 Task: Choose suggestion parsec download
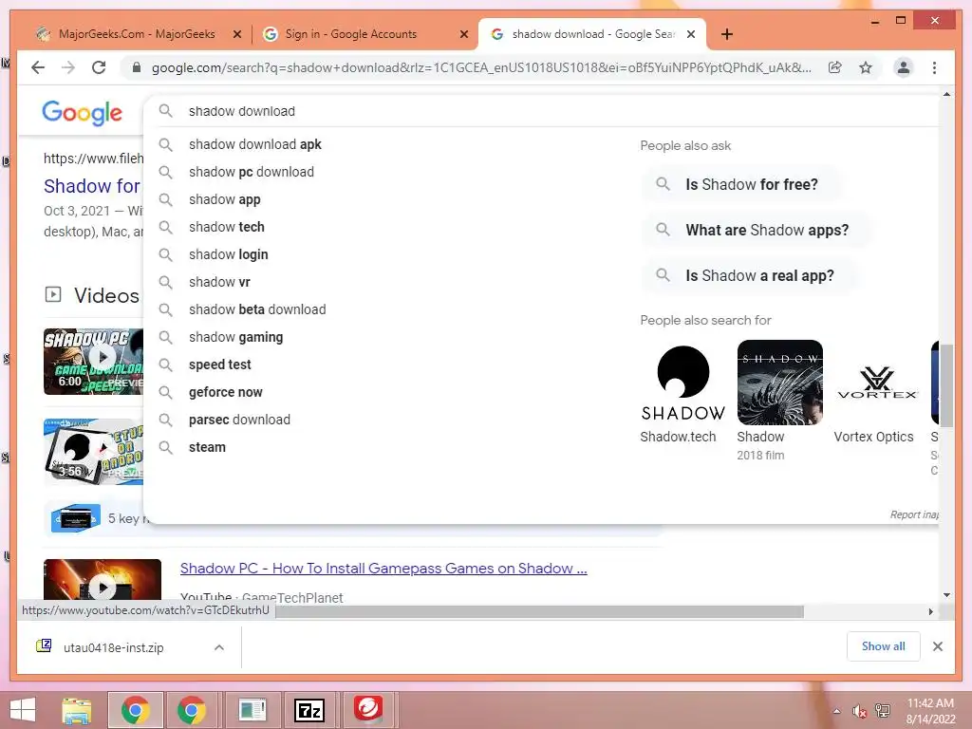point(239,420)
